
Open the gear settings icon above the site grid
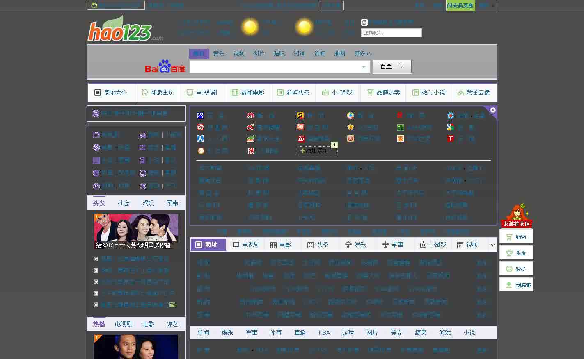(x=492, y=111)
